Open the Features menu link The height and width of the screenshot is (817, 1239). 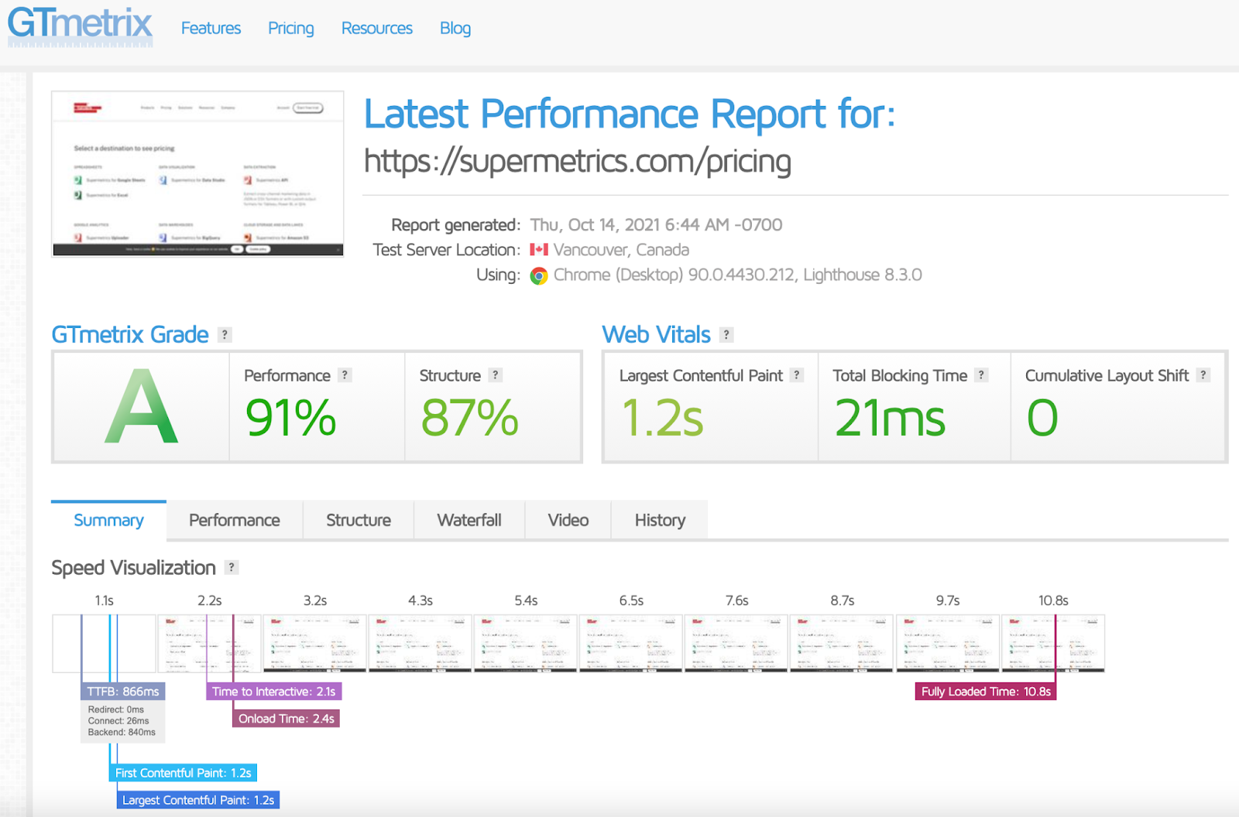211,28
